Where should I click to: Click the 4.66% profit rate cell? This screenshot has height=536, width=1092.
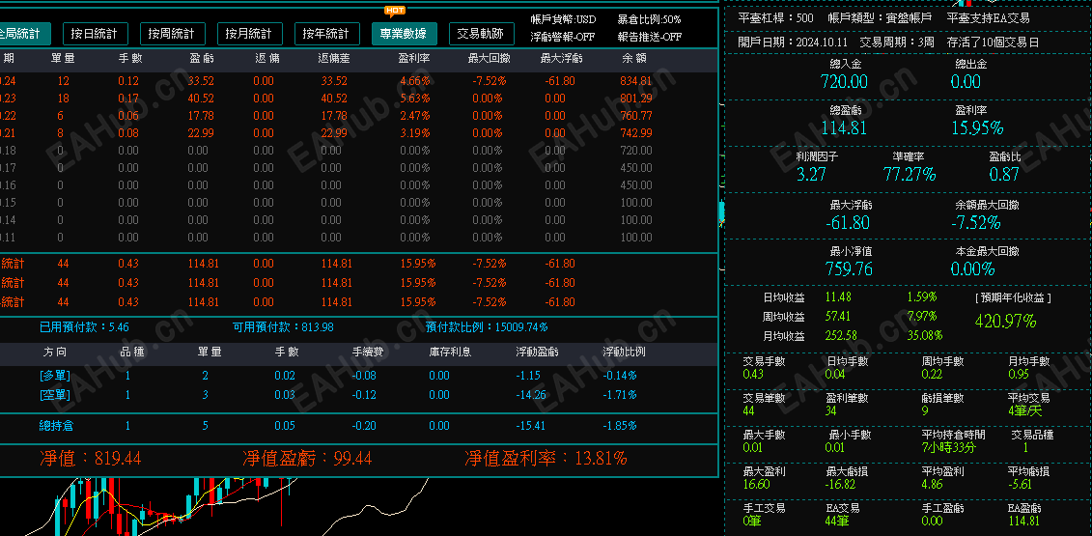[417, 81]
